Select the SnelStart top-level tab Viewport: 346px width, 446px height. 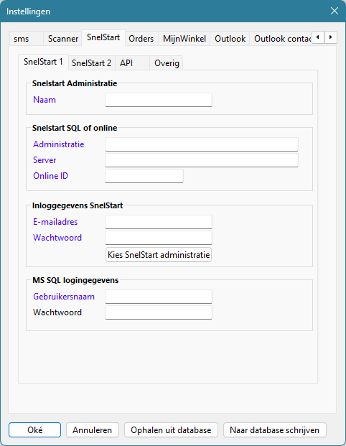[103, 37]
